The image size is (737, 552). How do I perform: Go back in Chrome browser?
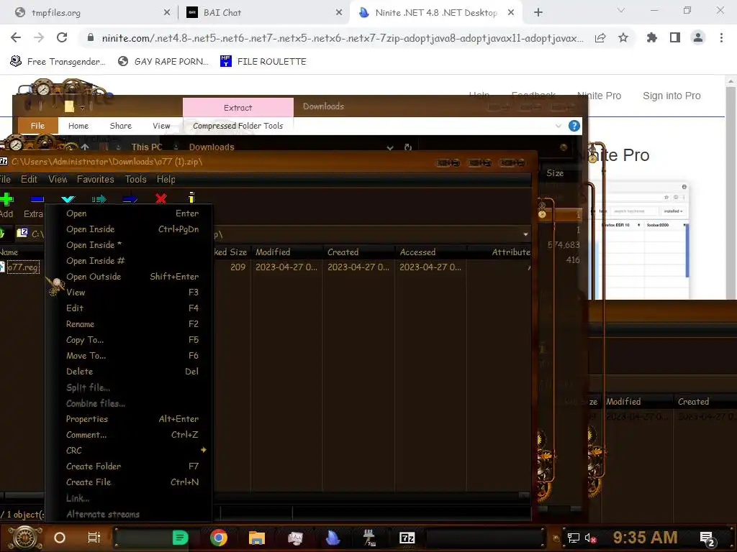(x=16, y=37)
